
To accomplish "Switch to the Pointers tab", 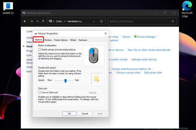I will tap(48, 40).
